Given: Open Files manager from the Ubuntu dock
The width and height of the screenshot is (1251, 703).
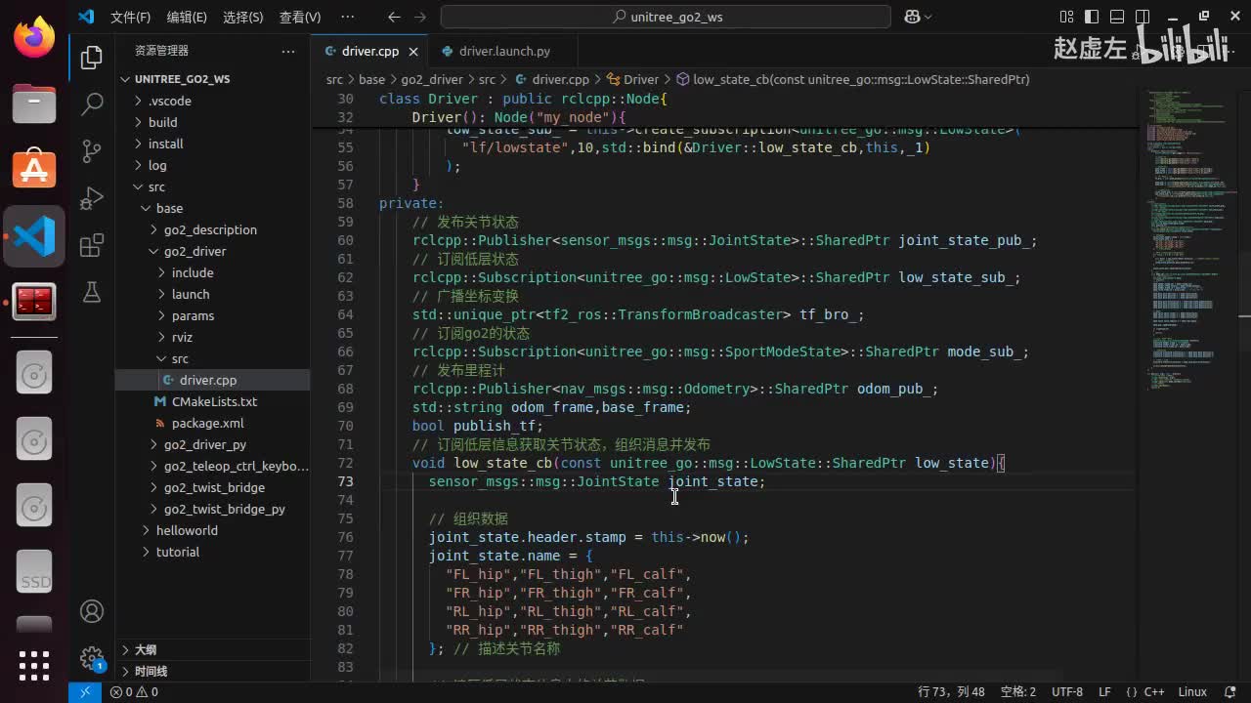Looking at the screenshot, I should click(x=34, y=103).
